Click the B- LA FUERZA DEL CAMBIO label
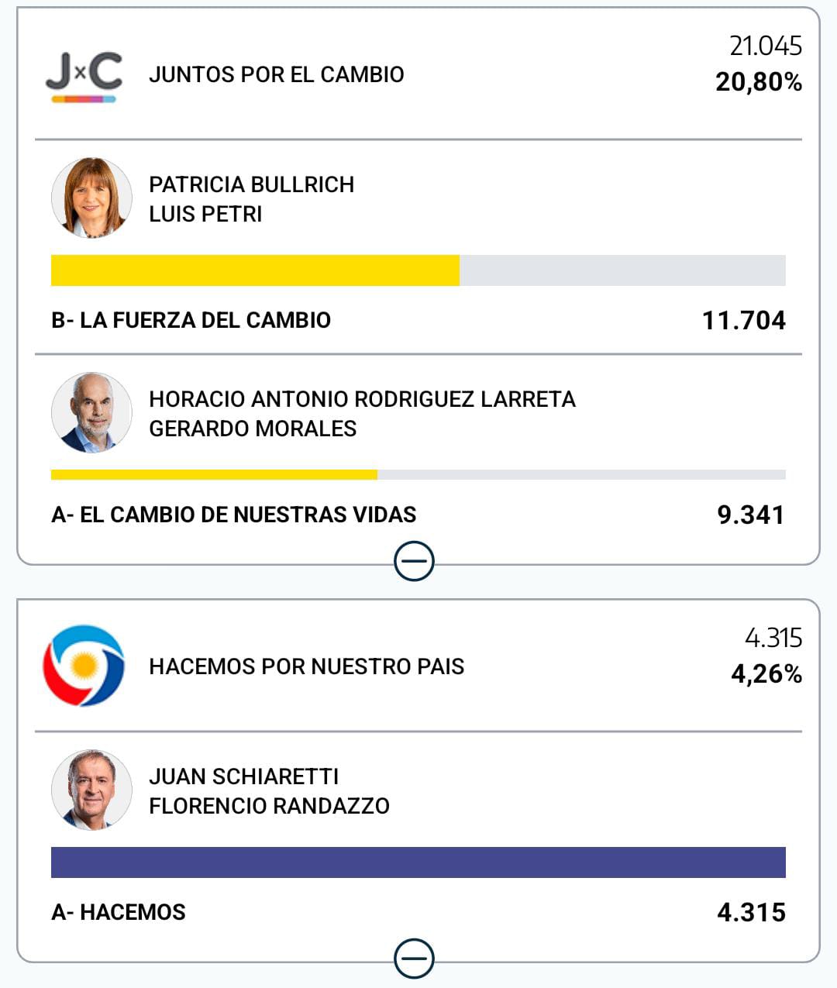The width and height of the screenshot is (837, 988). click(x=191, y=320)
